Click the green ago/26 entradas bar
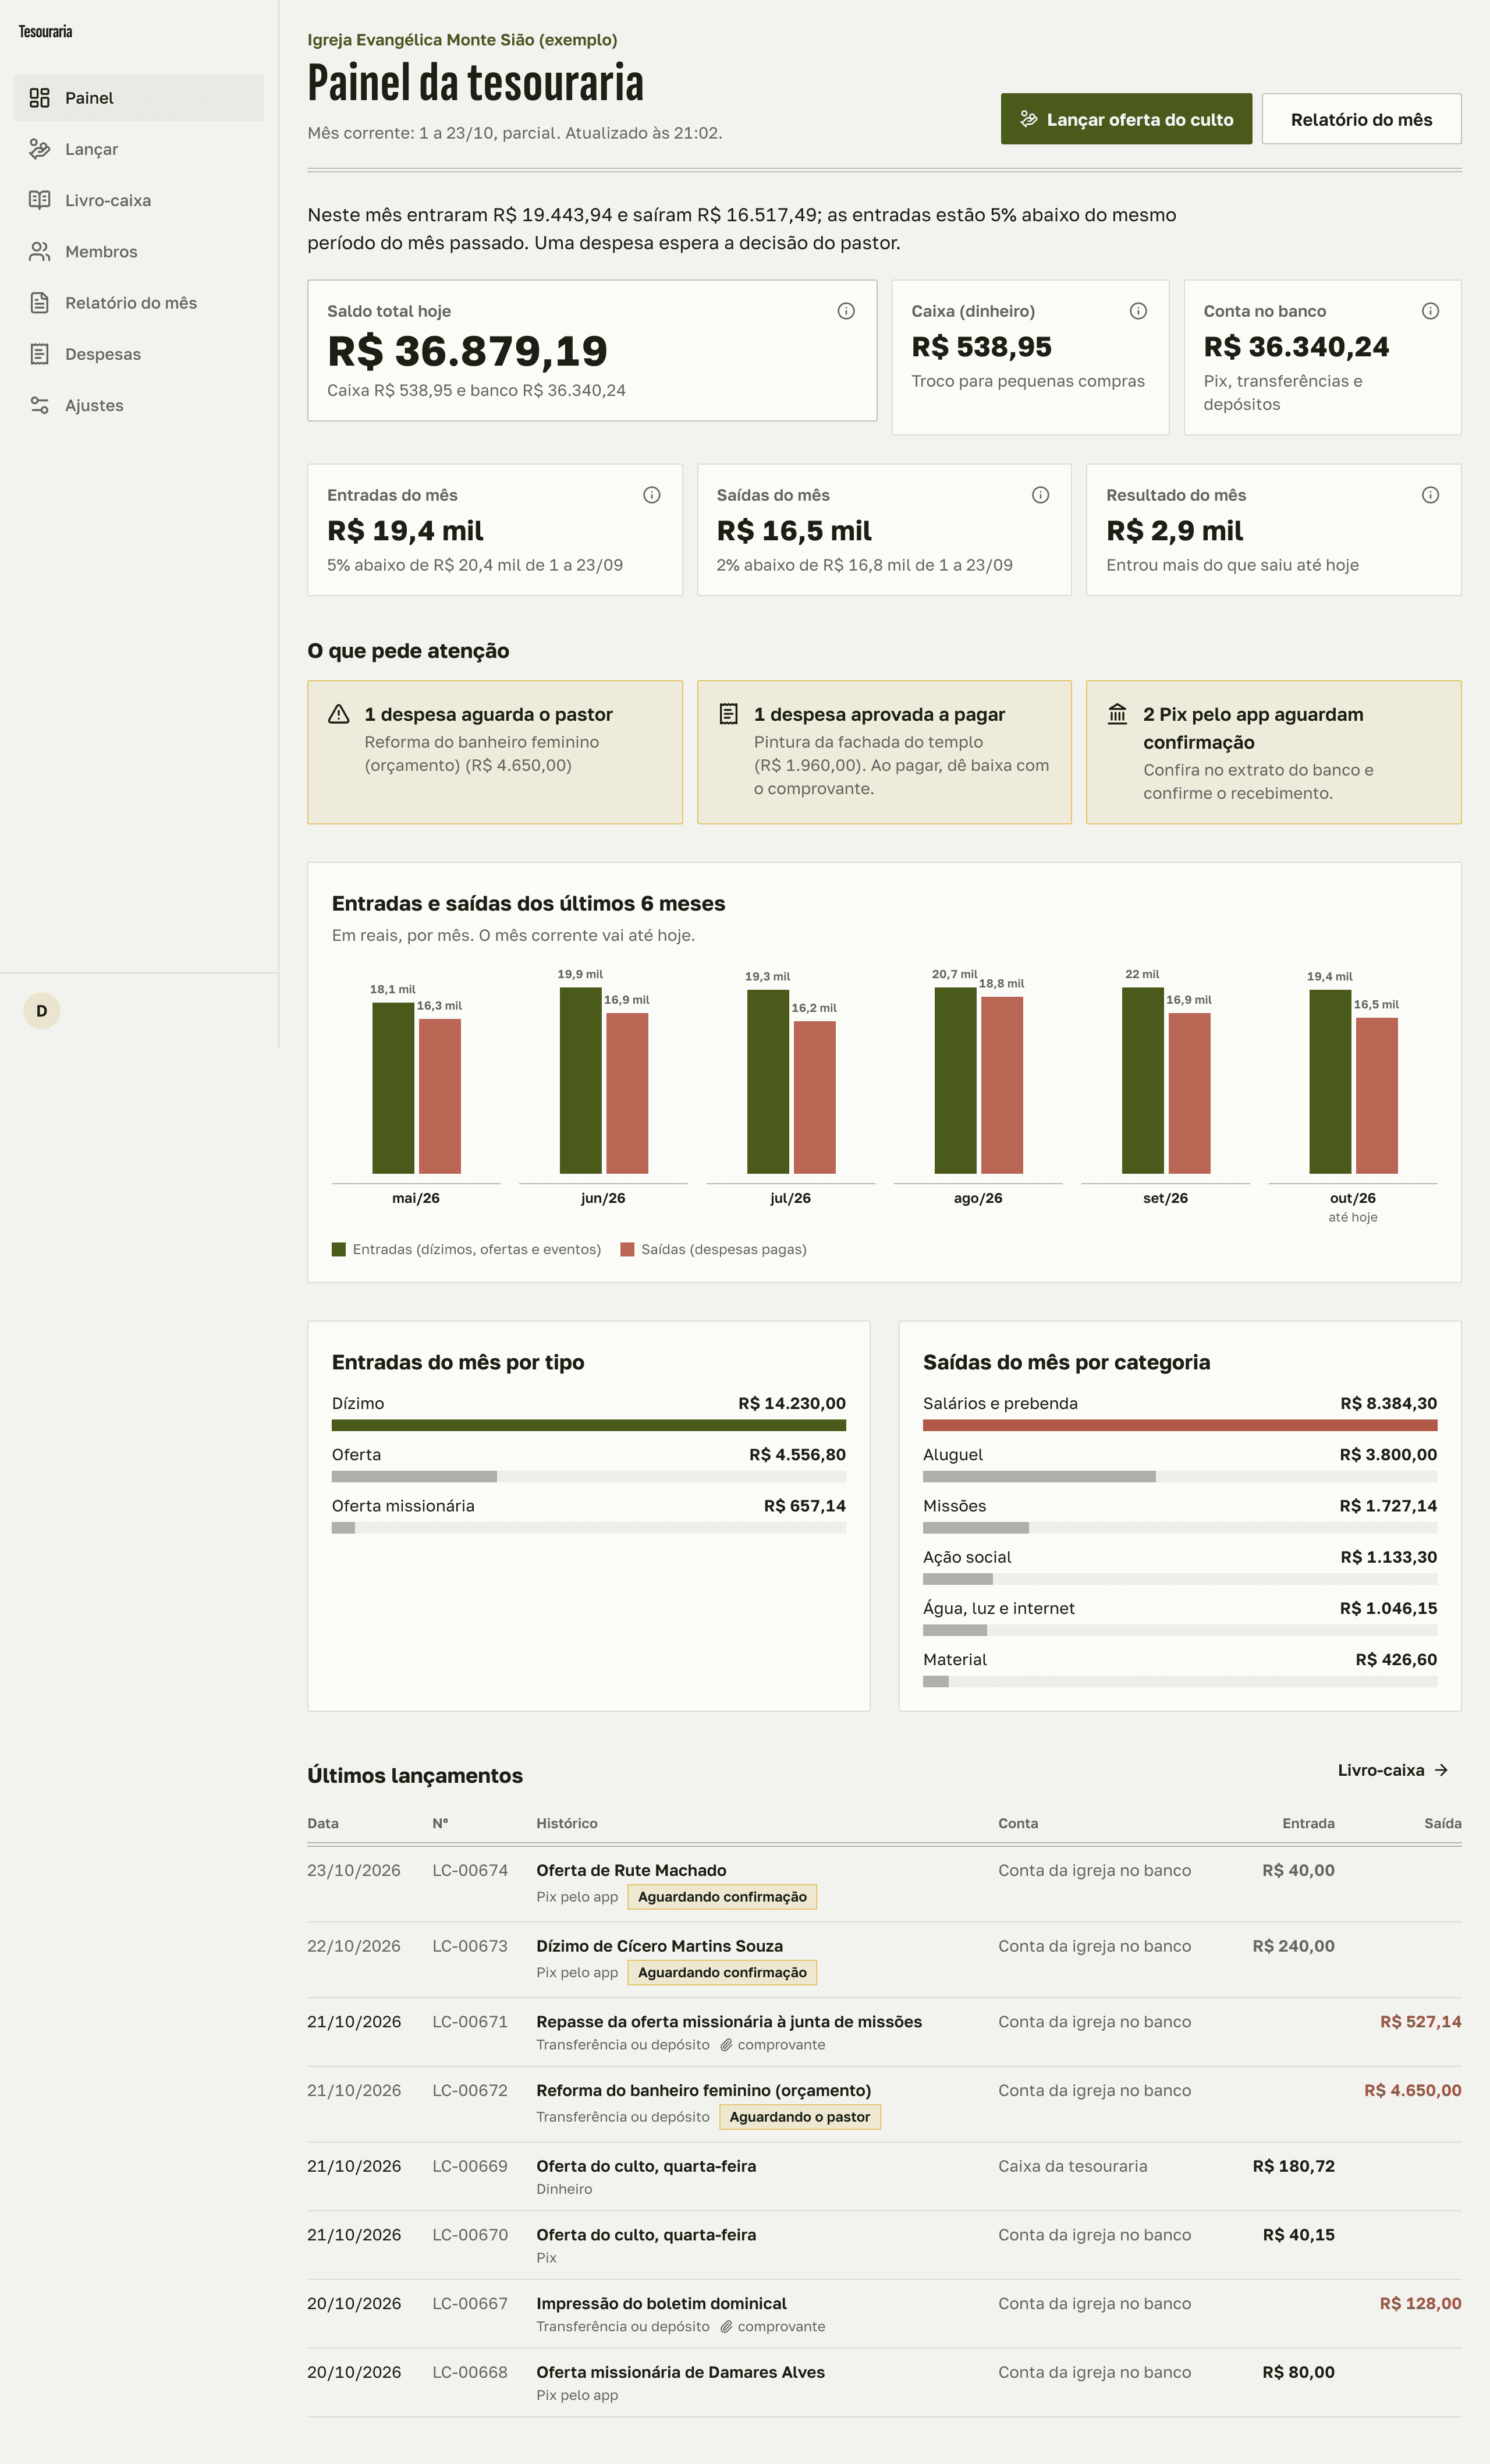 (955, 1080)
